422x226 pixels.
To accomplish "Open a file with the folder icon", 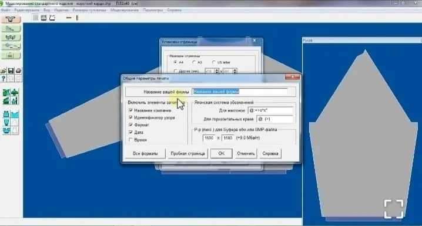I will pos(3,71).
